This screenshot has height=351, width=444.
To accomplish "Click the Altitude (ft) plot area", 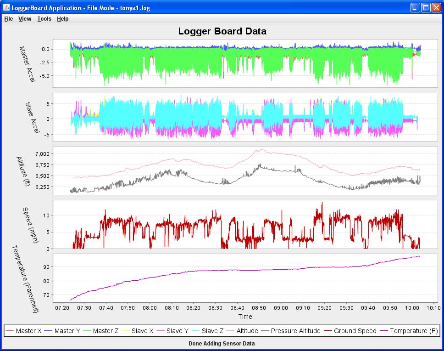I will click(245, 170).
